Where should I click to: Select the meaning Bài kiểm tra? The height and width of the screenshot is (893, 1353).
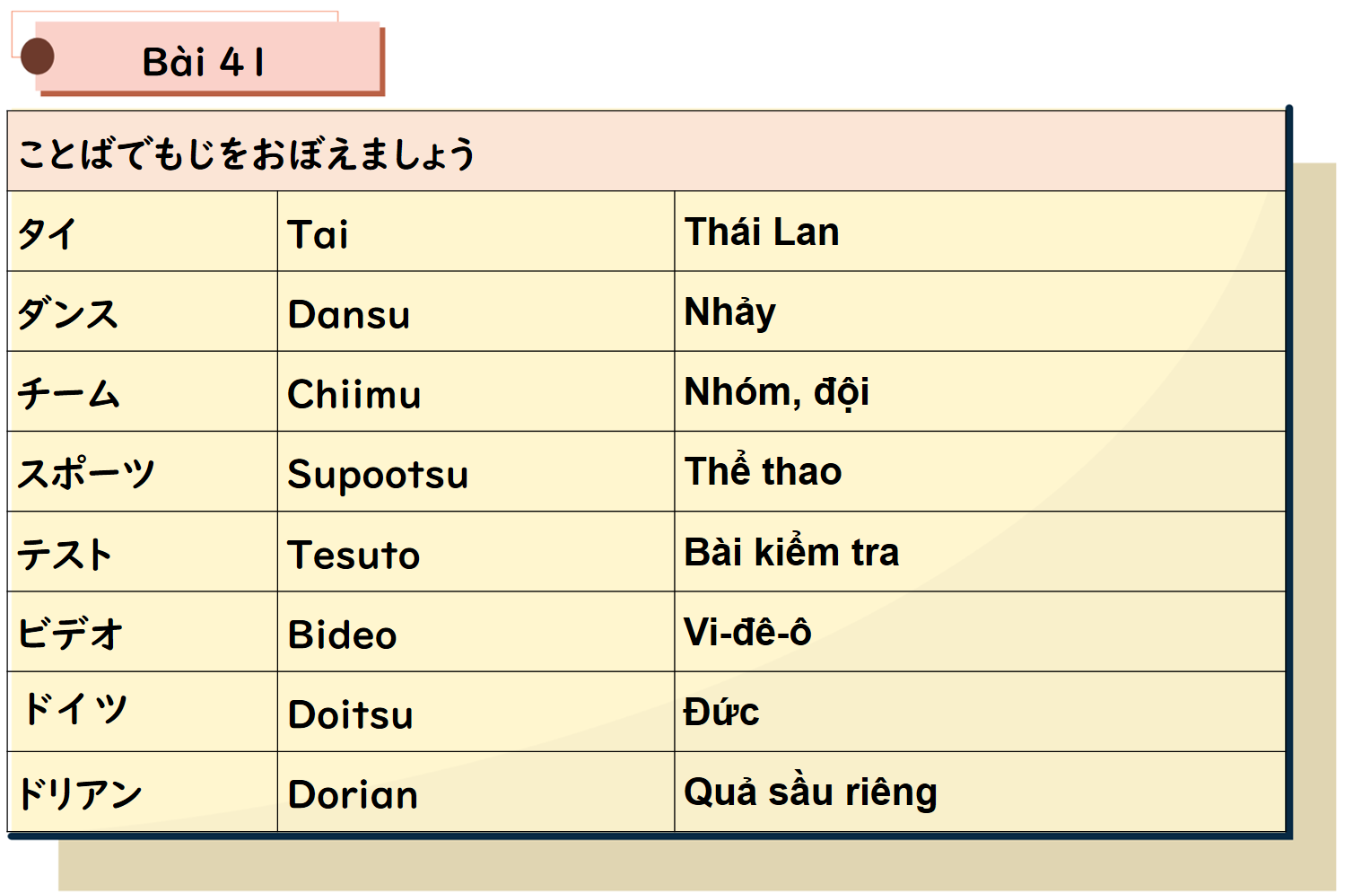click(x=791, y=552)
